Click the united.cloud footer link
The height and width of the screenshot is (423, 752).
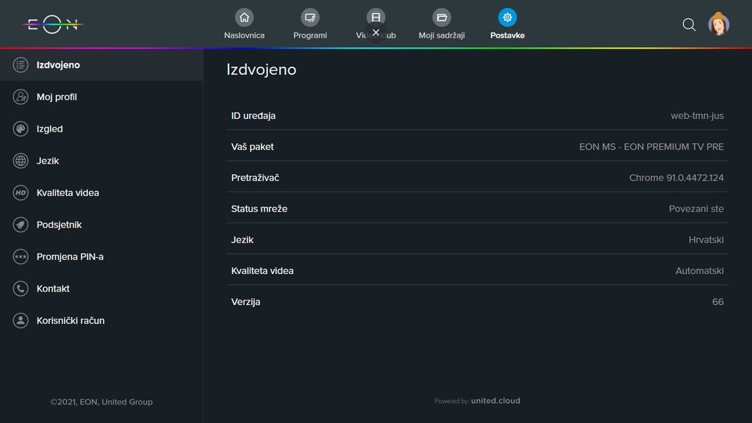click(x=495, y=401)
